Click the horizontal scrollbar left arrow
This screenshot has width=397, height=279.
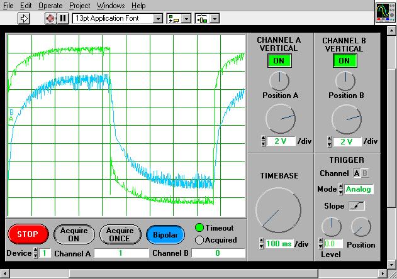[x=5, y=274]
